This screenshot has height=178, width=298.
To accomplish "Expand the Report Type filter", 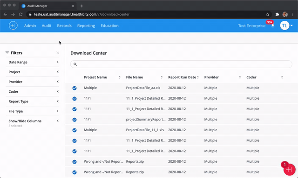I will (33, 102).
